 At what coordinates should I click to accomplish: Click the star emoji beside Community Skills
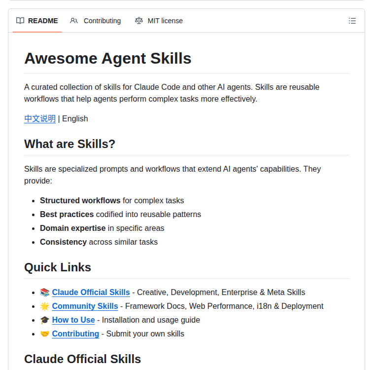pyautogui.click(x=45, y=306)
